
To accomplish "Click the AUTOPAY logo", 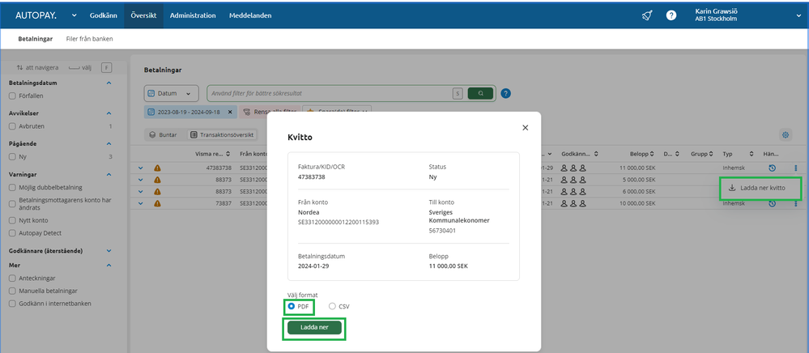I will tap(36, 15).
